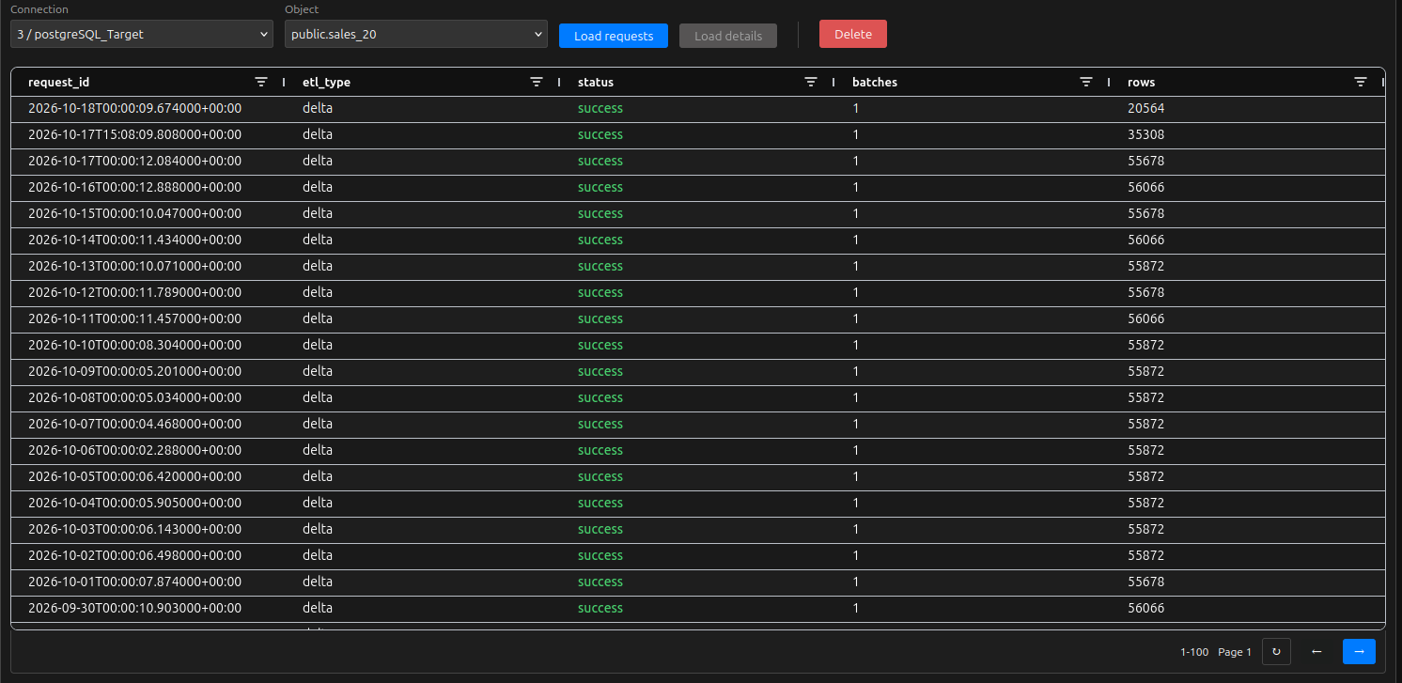The image size is (1402, 683).
Task: Go to the next page with right arrow
Action: (x=1359, y=652)
